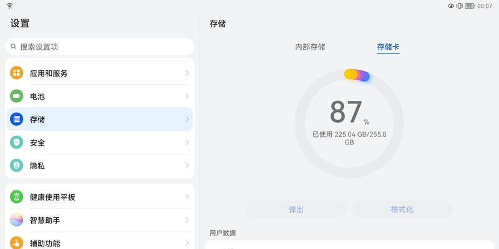Select the highlighted 存储 menu item
This screenshot has width=499, height=249.
tap(100, 120)
